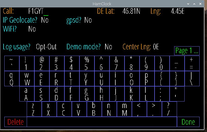Tap the 2 / @ key
The height and width of the screenshot is (132, 207).
tap(42, 63)
